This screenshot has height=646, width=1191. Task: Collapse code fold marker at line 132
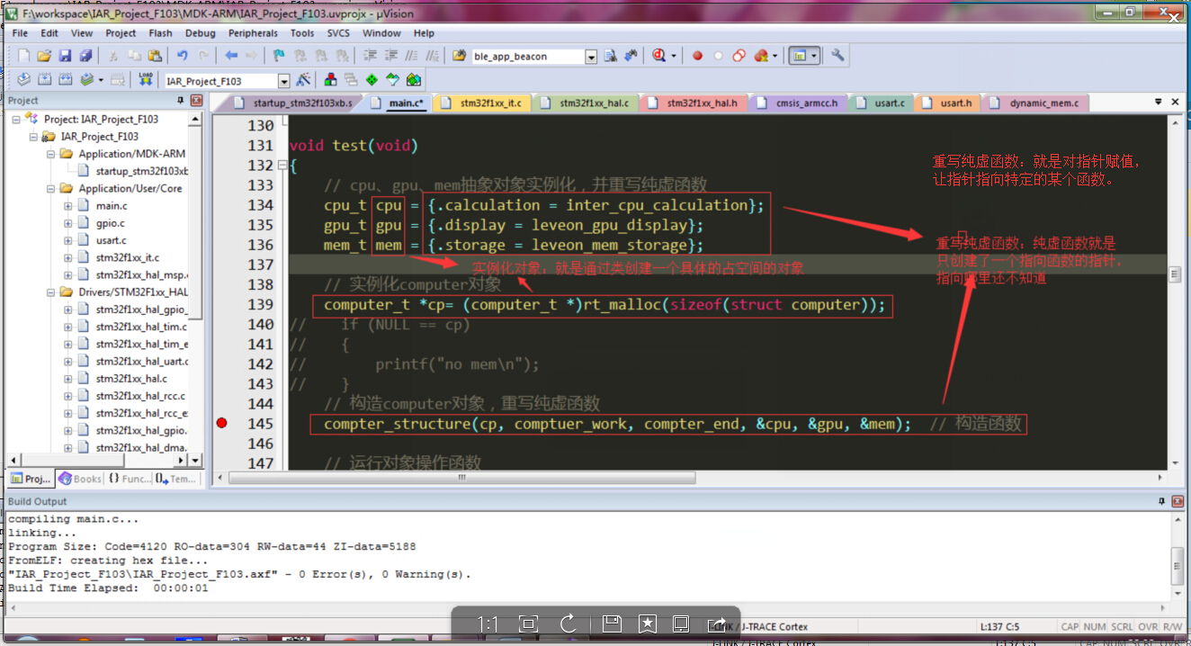click(x=282, y=166)
